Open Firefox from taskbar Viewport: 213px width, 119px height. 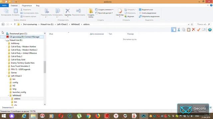click(x=98, y=116)
